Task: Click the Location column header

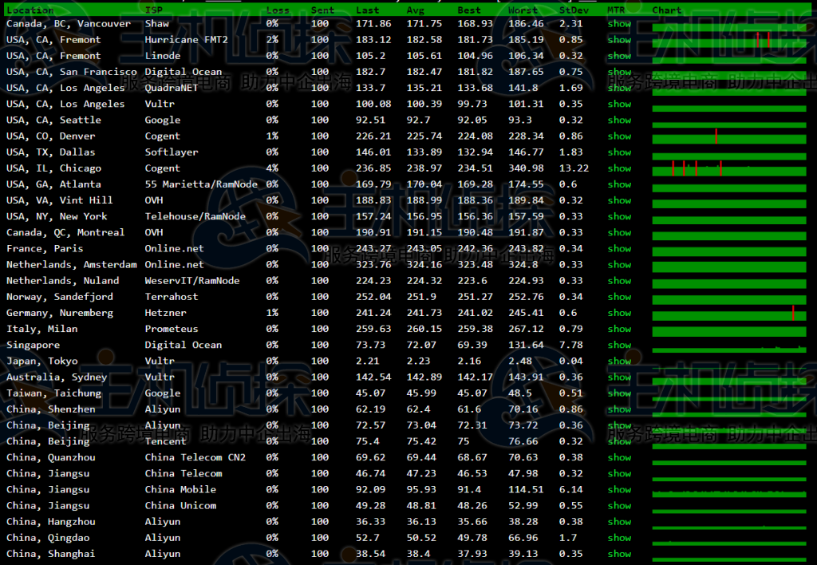Action: coord(30,10)
